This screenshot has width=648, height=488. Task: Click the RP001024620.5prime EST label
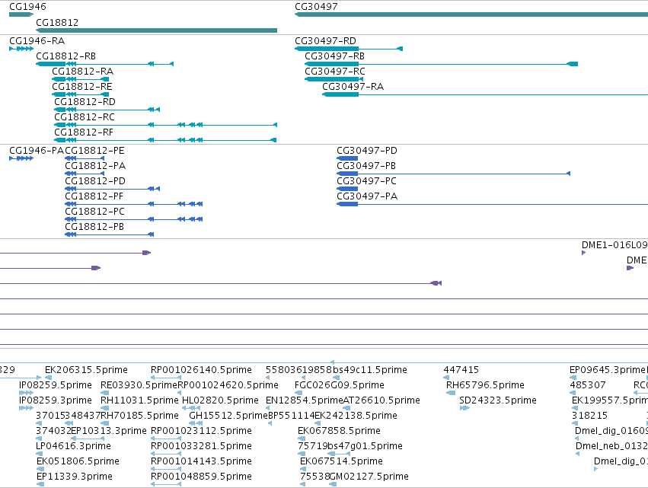pyautogui.click(x=228, y=385)
